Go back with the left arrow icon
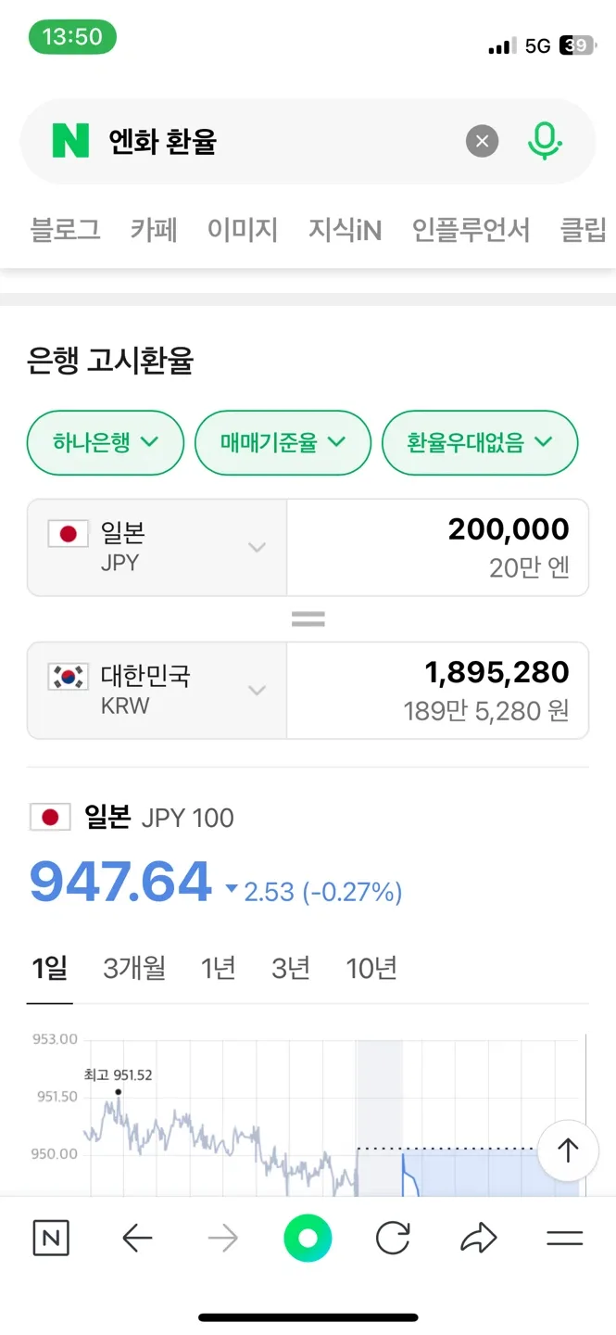This screenshot has height=1335, width=616. coord(137,1239)
